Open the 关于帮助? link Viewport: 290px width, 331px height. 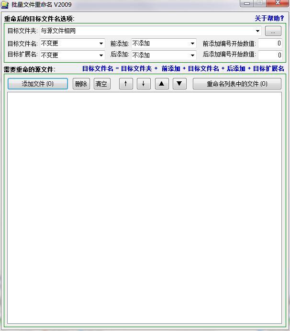(x=269, y=18)
